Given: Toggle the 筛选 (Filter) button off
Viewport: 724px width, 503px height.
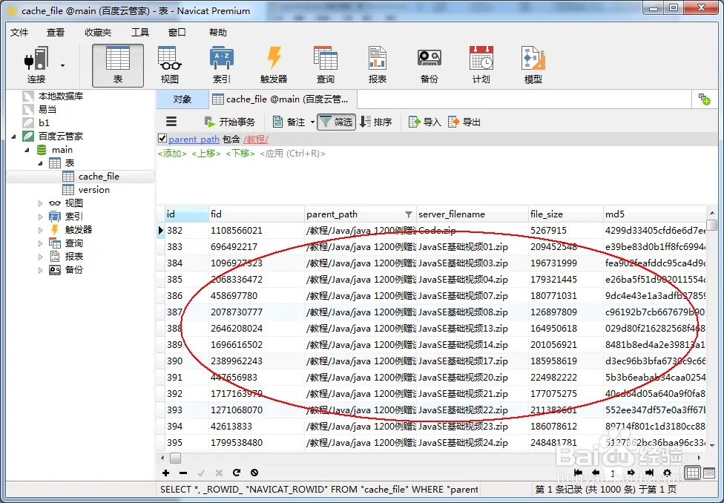Looking at the screenshot, I should [x=336, y=122].
